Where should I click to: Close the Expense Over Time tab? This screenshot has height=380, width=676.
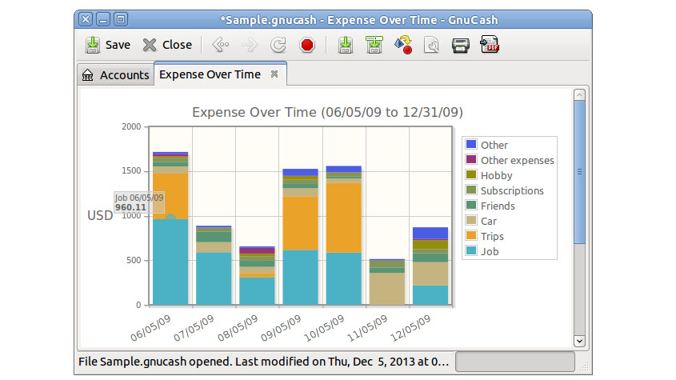(274, 74)
